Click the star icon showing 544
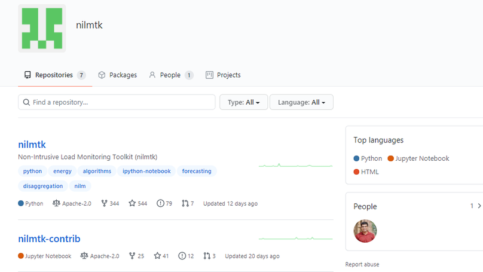This screenshot has width=483, height=272. [x=132, y=204]
